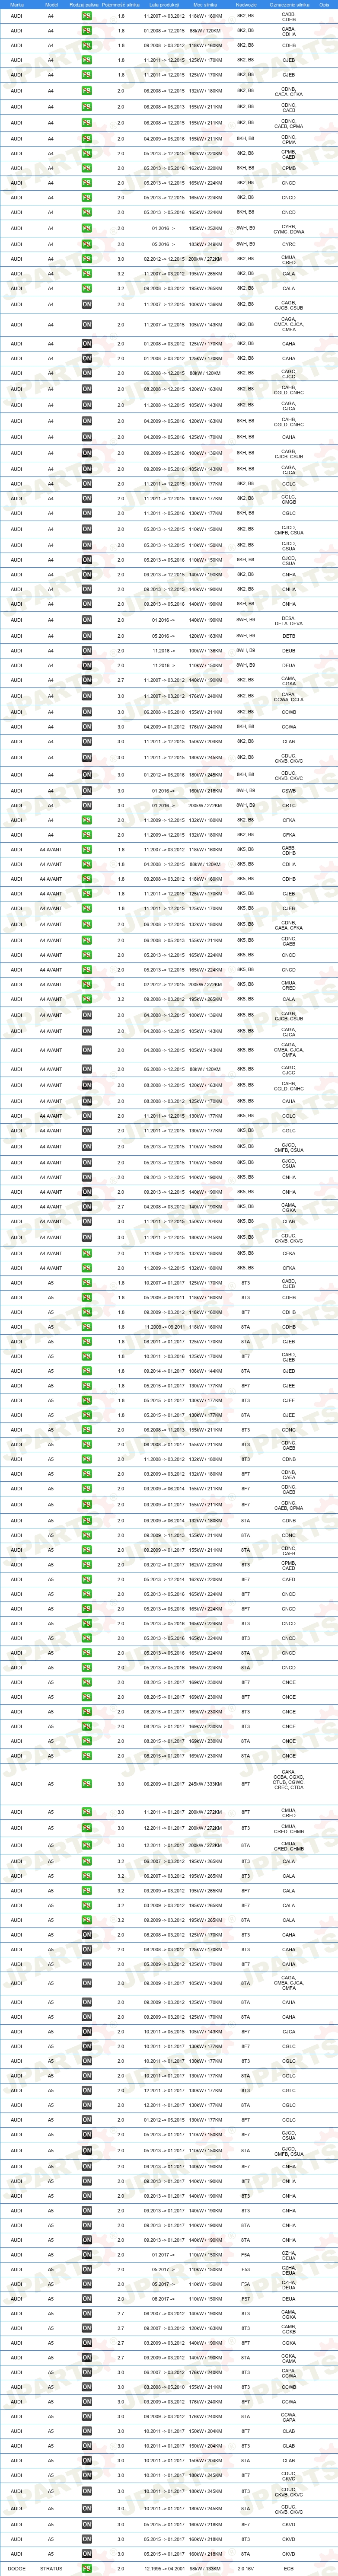Click petrol icon in A4 8K2 CMUA, CREC row
This screenshot has width=338, height=2576.
(87, 259)
